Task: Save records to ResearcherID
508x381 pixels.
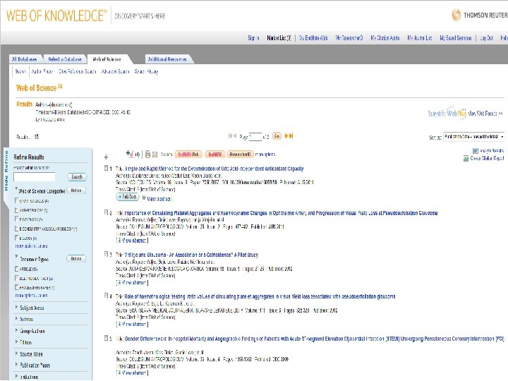Action: point(240,155)
